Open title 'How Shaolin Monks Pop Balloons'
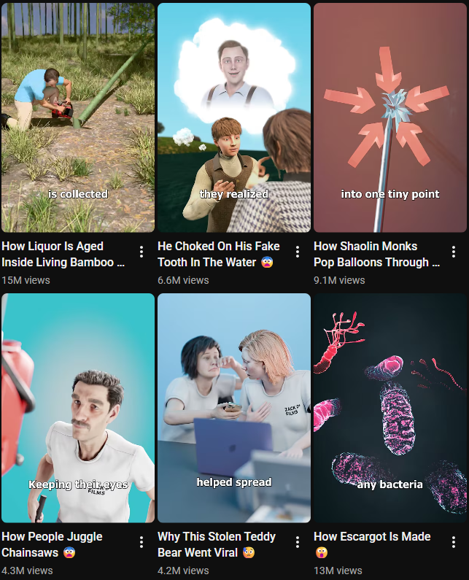This screenshot has height=580, width=469. 376,254
